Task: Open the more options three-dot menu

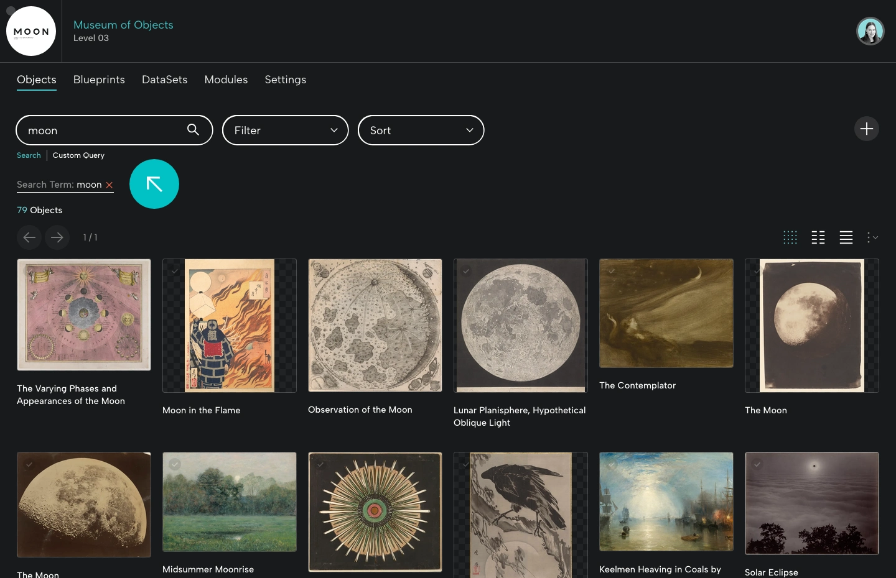Action: 870,237
